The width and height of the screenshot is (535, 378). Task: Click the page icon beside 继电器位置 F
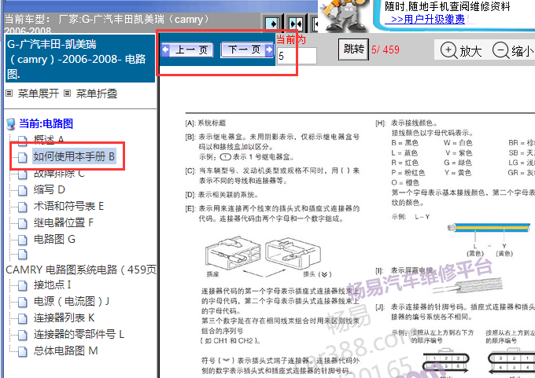(23, 223)
